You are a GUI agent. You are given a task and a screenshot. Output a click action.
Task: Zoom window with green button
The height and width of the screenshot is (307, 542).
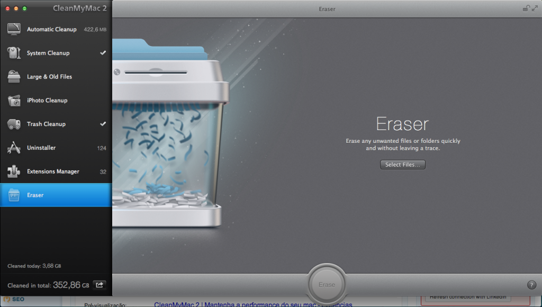[x=24, y=8]
